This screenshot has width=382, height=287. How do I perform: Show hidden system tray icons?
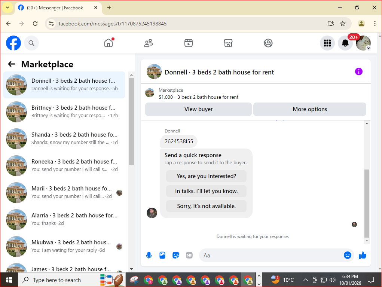305,280
